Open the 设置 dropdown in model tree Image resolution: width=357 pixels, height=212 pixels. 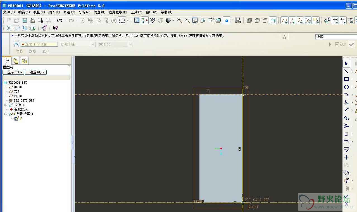[36, 72]
